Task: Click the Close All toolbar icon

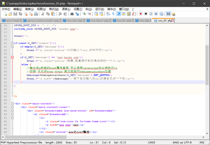Action: click(31, 14)
